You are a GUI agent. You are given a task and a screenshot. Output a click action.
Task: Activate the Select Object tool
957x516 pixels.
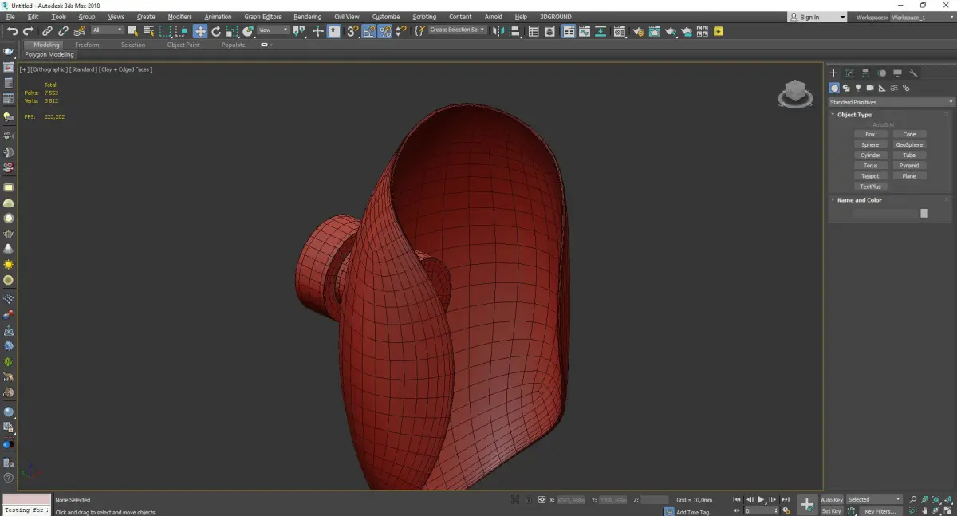132,31
